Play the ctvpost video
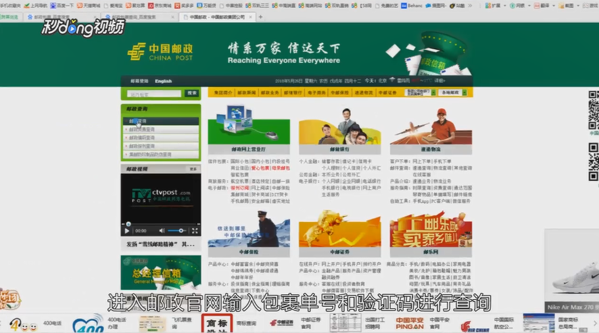Screen dimensions: 599x333 pos(127,230)
